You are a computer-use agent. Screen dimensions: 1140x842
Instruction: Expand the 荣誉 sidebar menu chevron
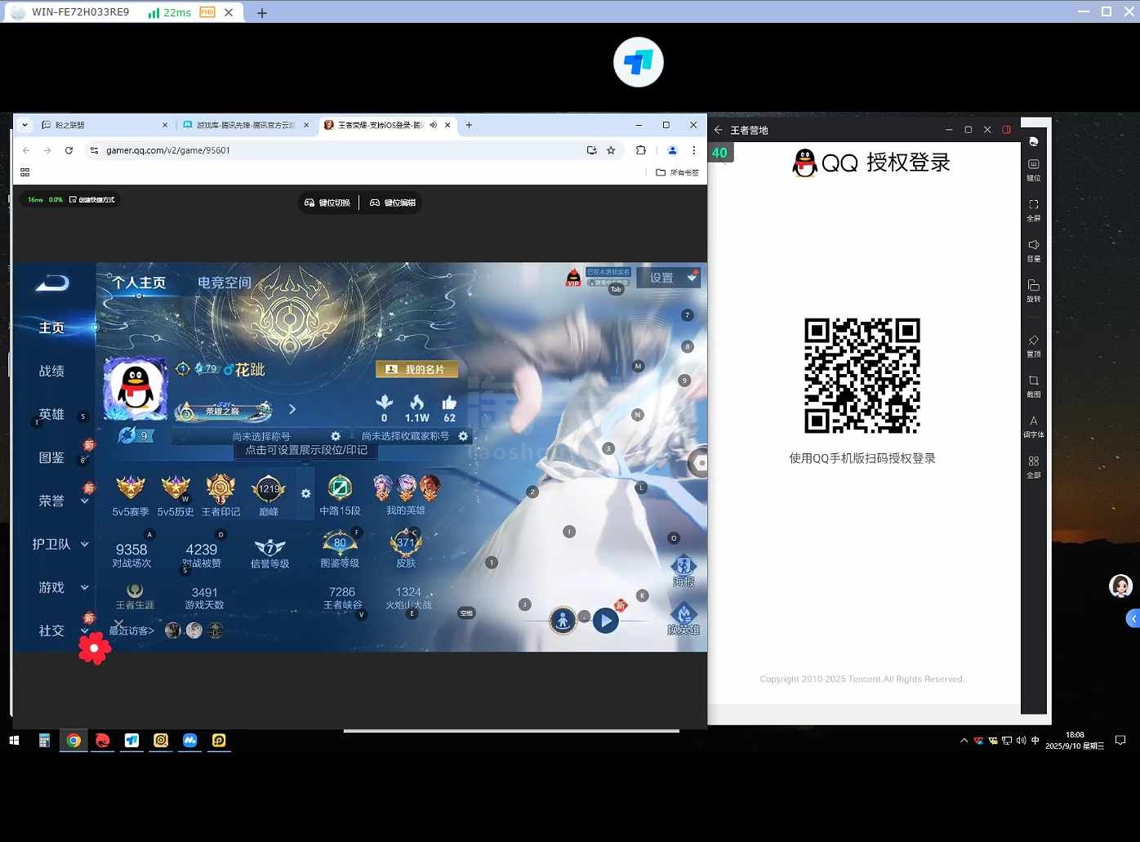[85, 501]
